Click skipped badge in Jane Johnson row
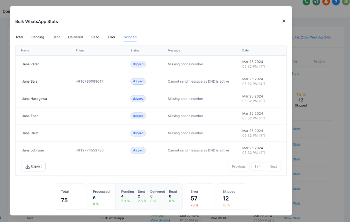Screen dimensions: 350x222 (x=138, y=150)
